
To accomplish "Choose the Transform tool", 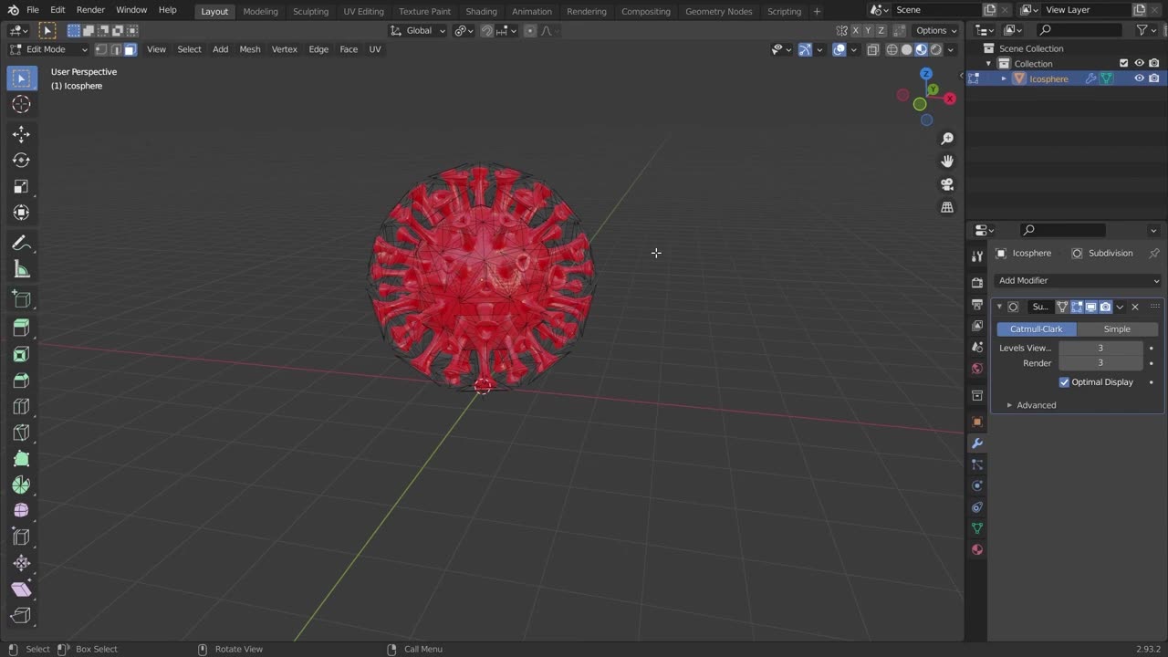I will click(x=21, y=213).
